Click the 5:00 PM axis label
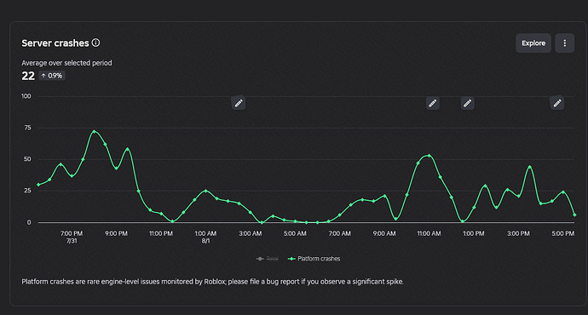 (563, 234)
